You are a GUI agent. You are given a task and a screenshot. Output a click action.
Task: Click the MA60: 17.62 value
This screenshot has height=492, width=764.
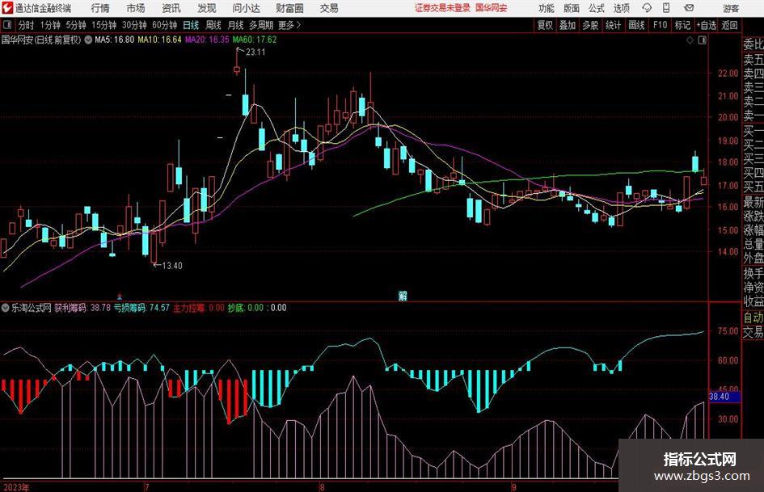pyautogui.click(x=255, y=40)
